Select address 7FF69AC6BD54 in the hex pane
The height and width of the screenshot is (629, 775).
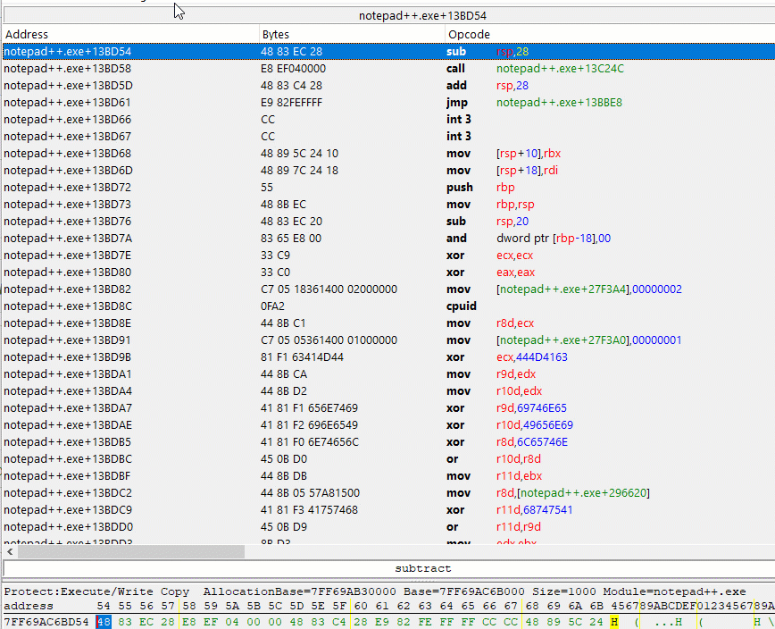[x=45, y=620]
